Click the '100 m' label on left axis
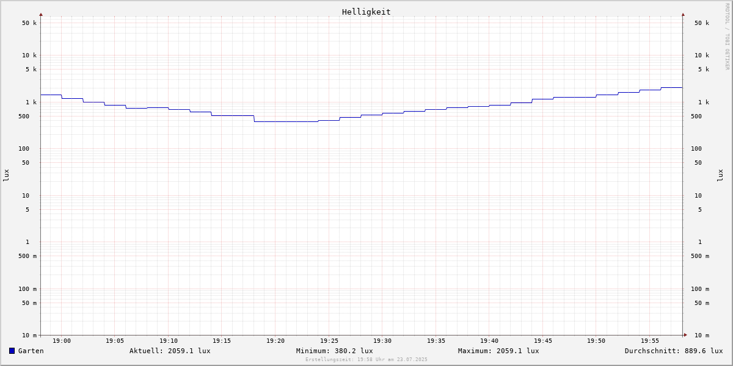The height and width of the screenshot is (366, 733). pyautogui.click(x=27, y=289)
